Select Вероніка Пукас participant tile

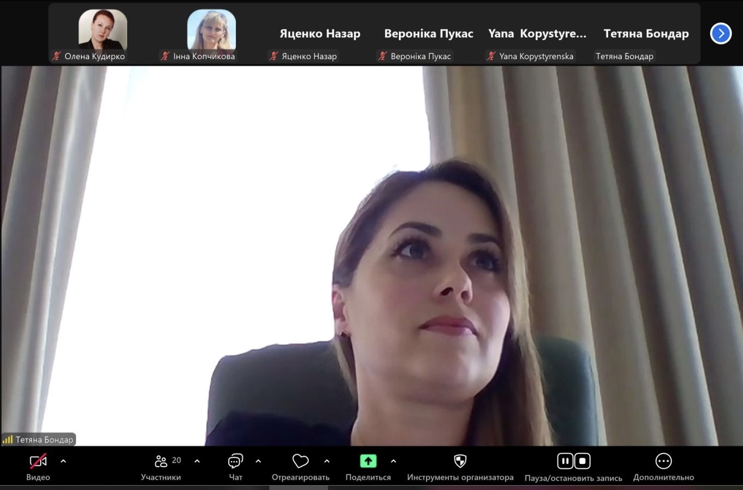point(428,34)
